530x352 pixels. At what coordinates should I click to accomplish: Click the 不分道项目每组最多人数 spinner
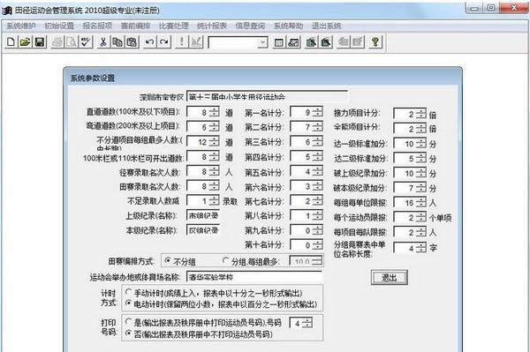(214, 142)
